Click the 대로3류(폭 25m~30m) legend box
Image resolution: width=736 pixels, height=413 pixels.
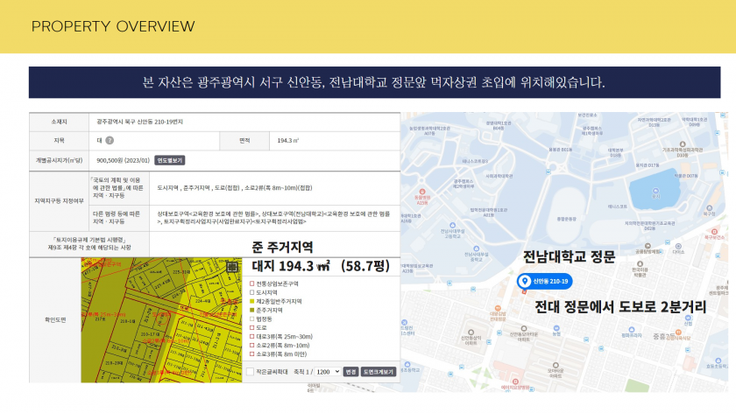point(252,337)
